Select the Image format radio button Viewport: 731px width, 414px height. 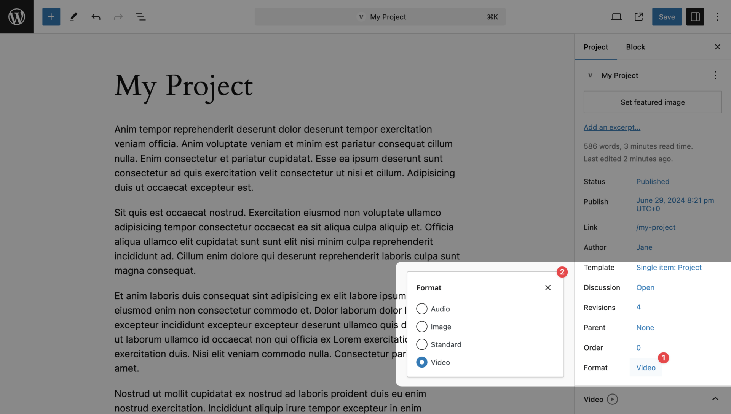click(422, 327)
